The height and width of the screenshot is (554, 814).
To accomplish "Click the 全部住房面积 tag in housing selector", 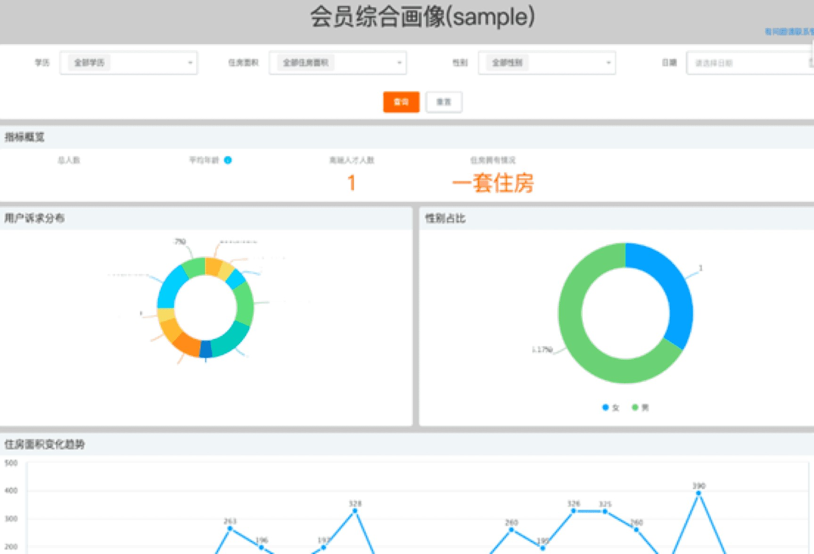I will tap(305, 63).
